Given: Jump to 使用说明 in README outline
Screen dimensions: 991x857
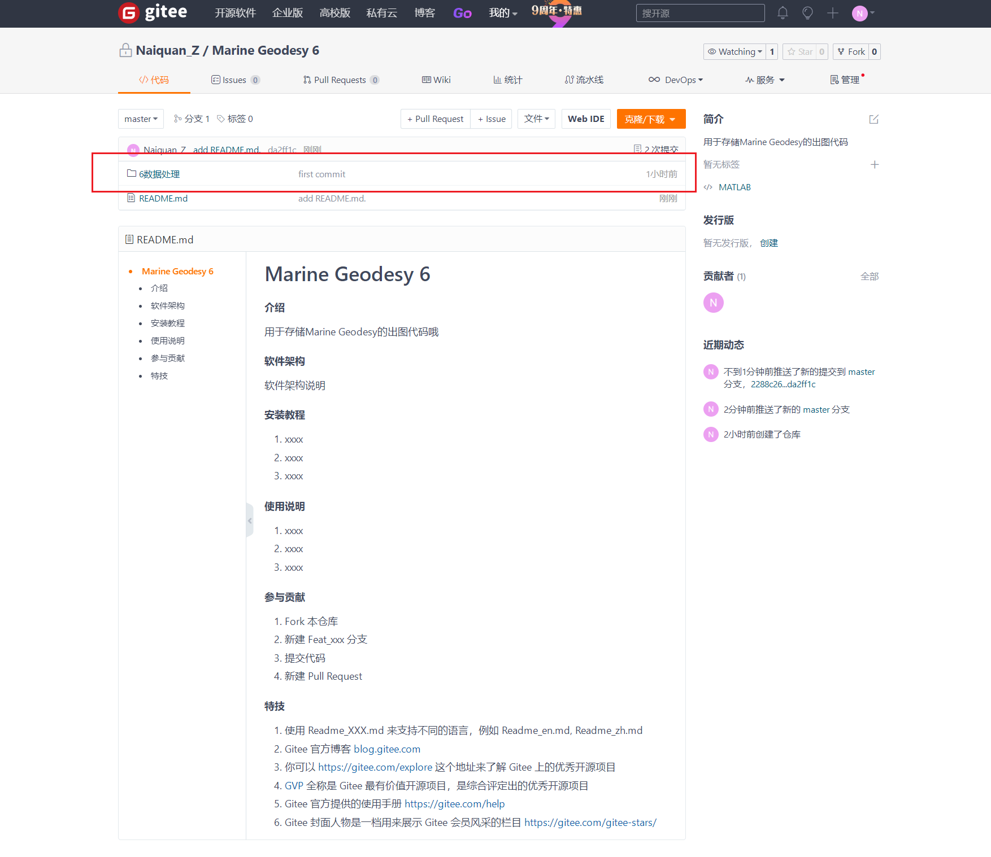Looking at the screenshot, I should (x=168, y=340).
